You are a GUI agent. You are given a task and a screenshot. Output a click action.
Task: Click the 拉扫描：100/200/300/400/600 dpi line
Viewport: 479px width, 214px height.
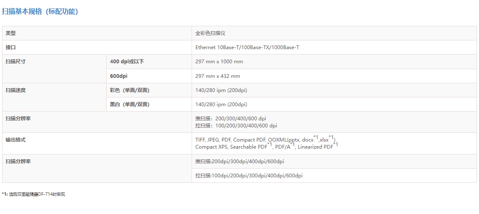(236, 126)
